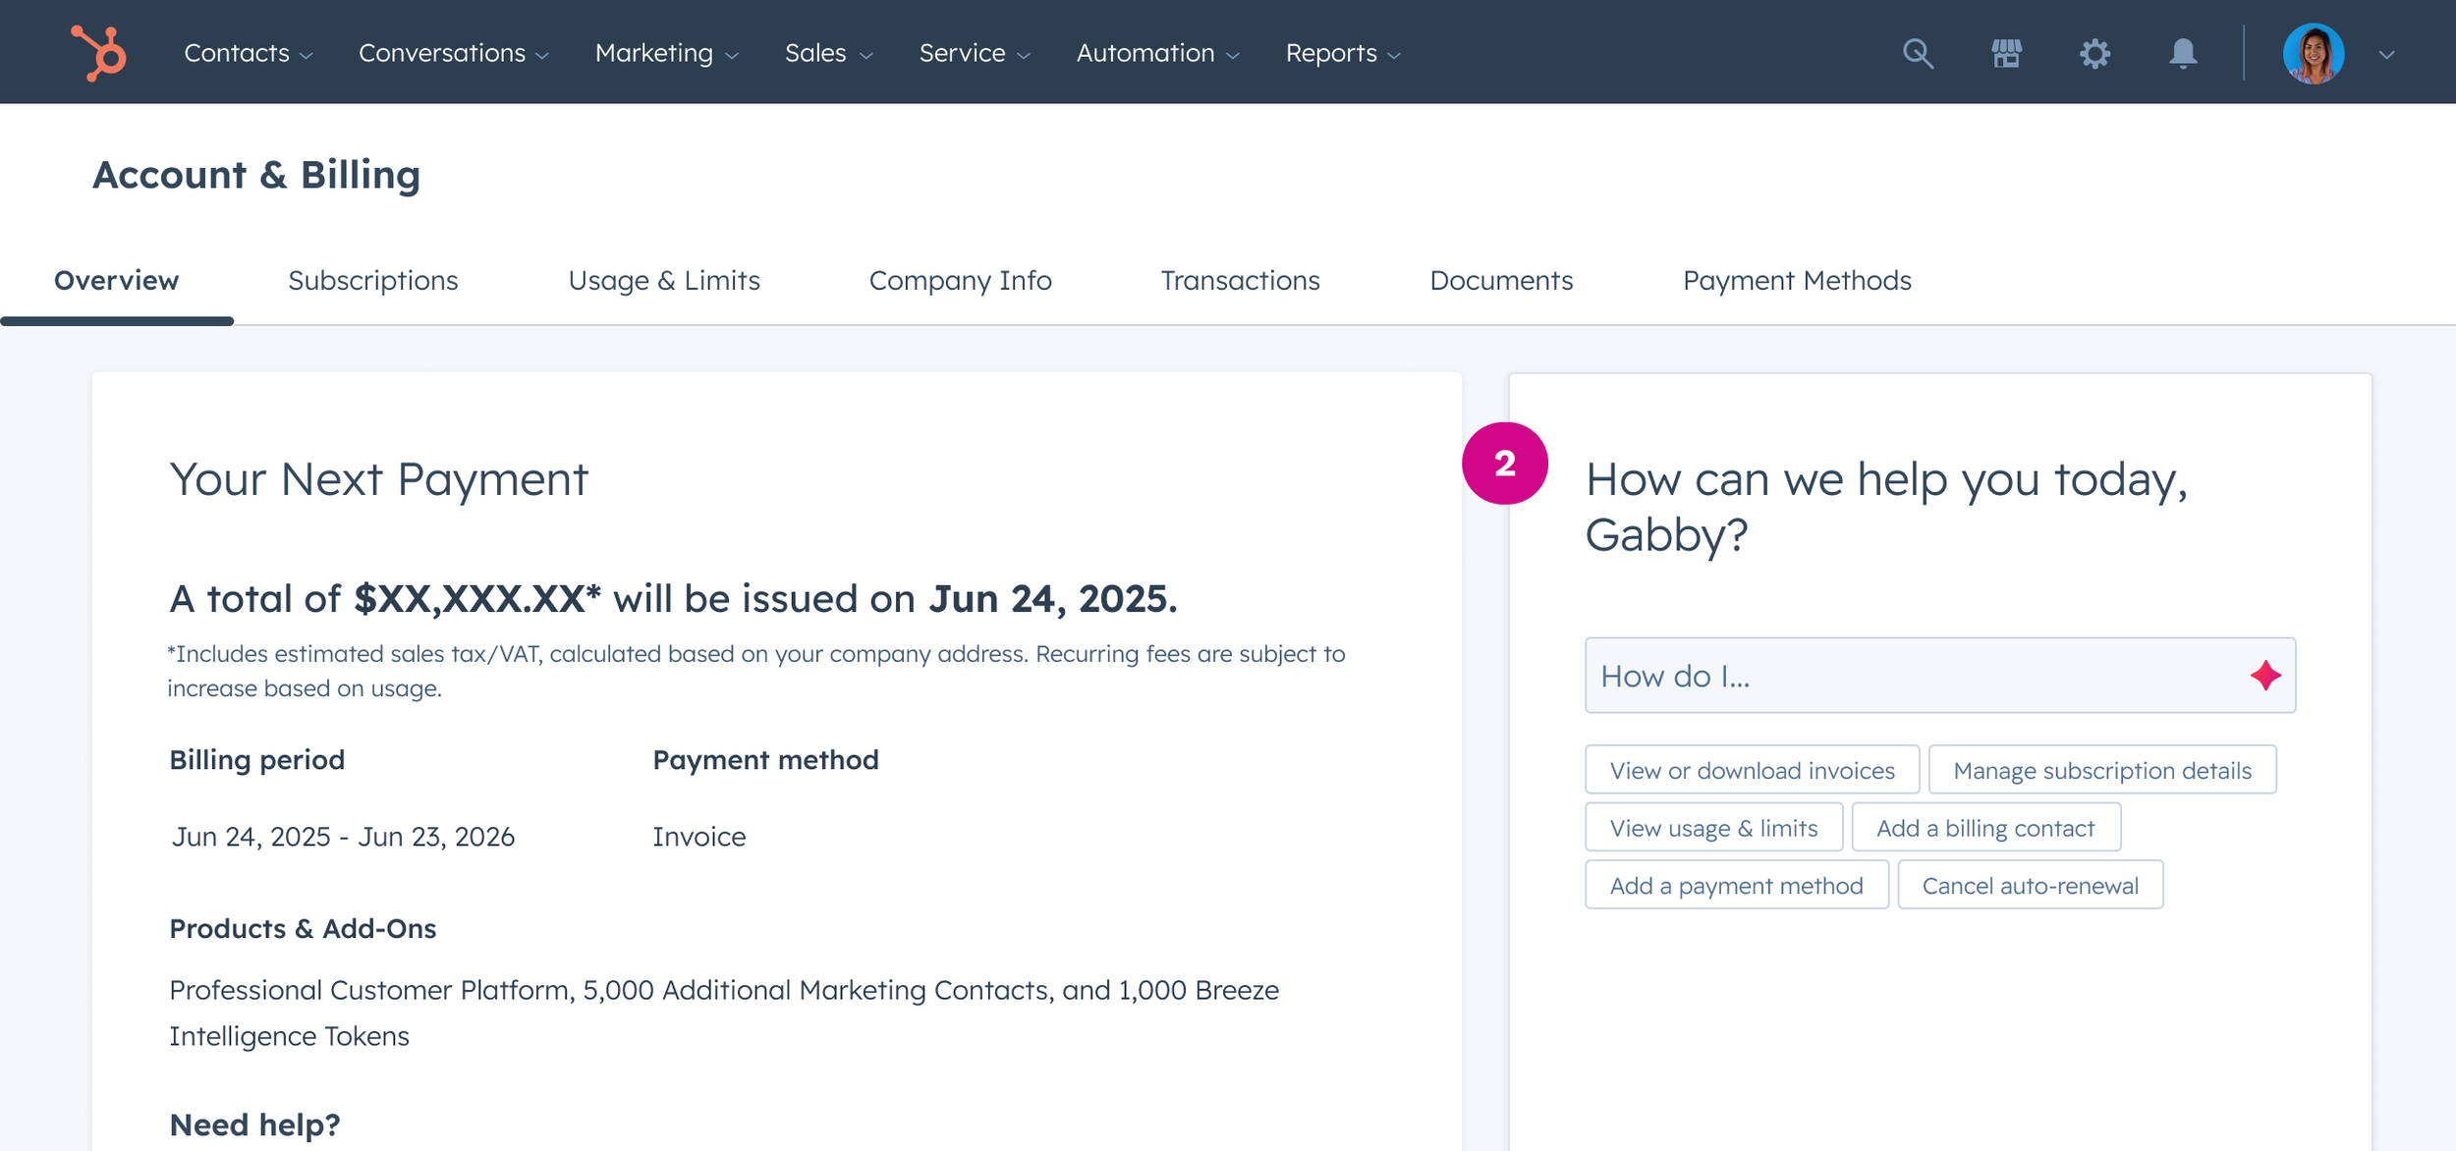The height and width of the screenshot is (1151, 2456).
Task: Switch to the Subscriptions tab
Action: tap(373, 281)
